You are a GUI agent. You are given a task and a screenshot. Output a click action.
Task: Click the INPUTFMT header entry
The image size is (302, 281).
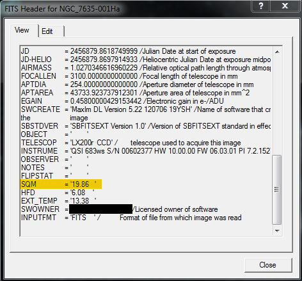pyautogui.click(x=131, y=218)
